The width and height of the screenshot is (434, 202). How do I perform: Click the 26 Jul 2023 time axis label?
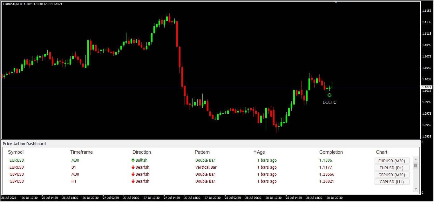[x=9, y=198]
